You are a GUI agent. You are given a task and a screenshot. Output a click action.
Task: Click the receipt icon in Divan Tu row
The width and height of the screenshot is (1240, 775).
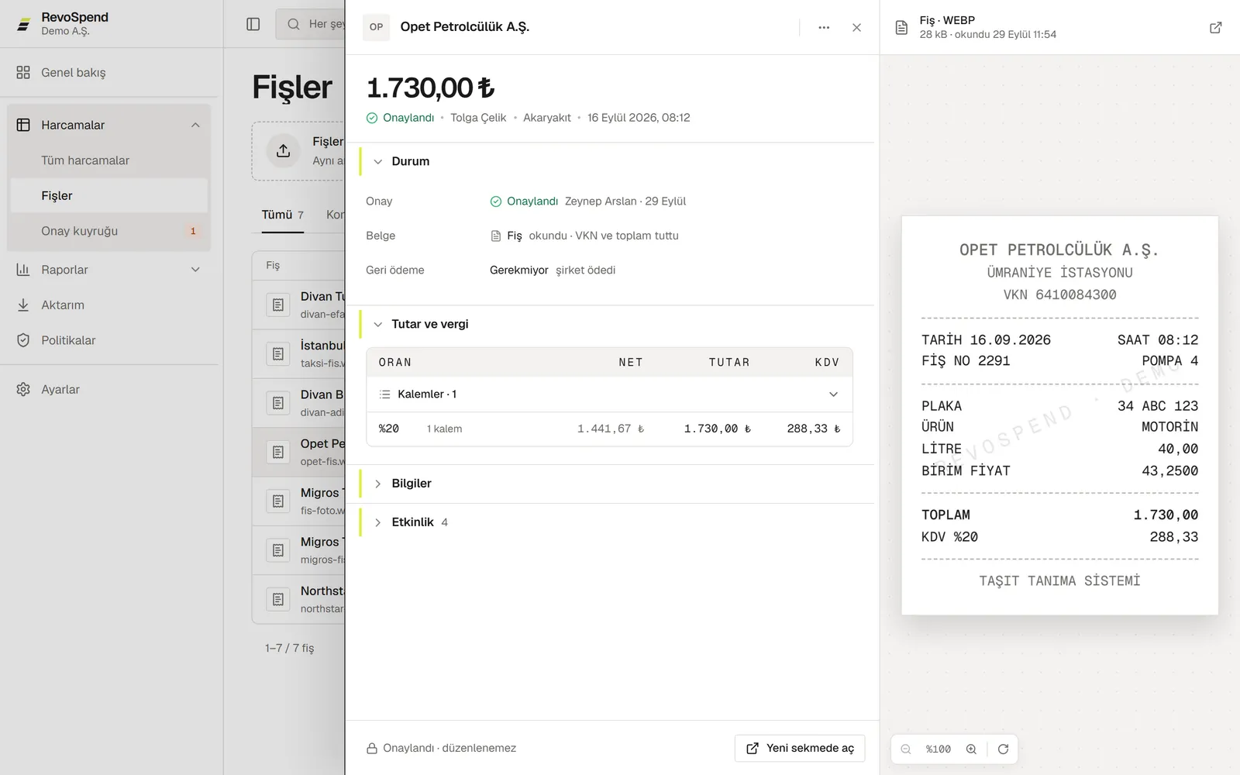click(278, 305)
